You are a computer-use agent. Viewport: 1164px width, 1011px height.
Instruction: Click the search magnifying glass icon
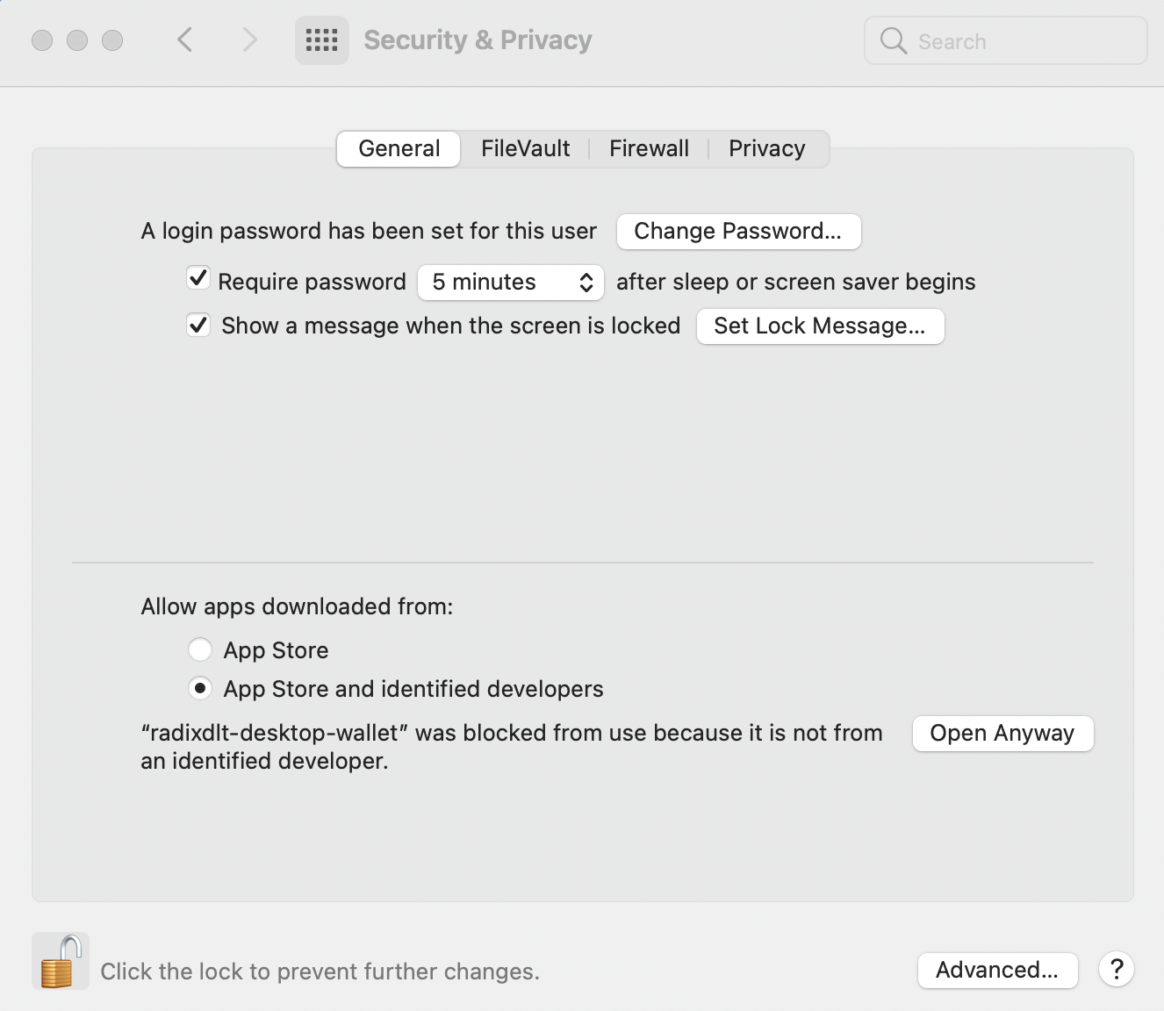[x=893, y=40]
